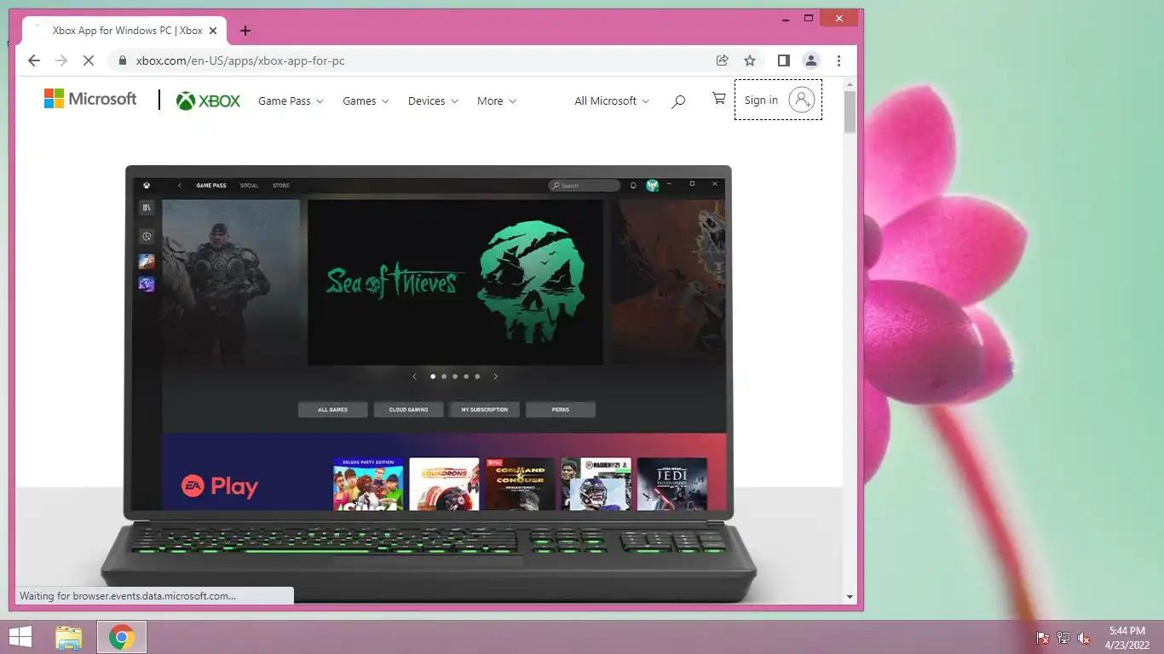Image resolution: width=1164 pixels, height=654 pixels.
Task: Open Microsoft home logo
Action: point(90,99)
